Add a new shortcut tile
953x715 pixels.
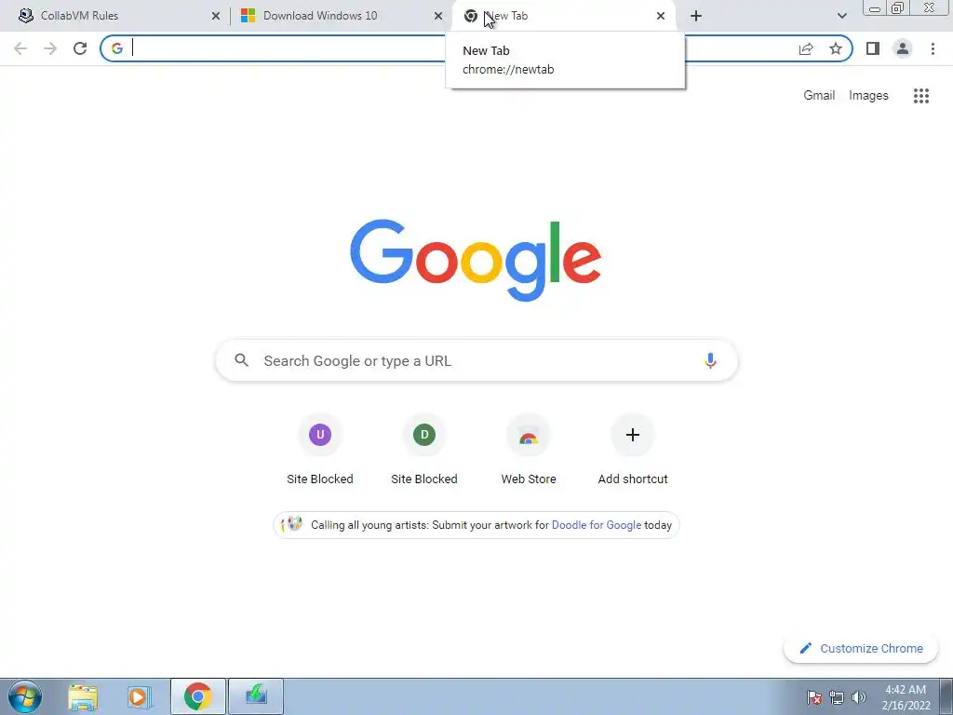(633, 451)
